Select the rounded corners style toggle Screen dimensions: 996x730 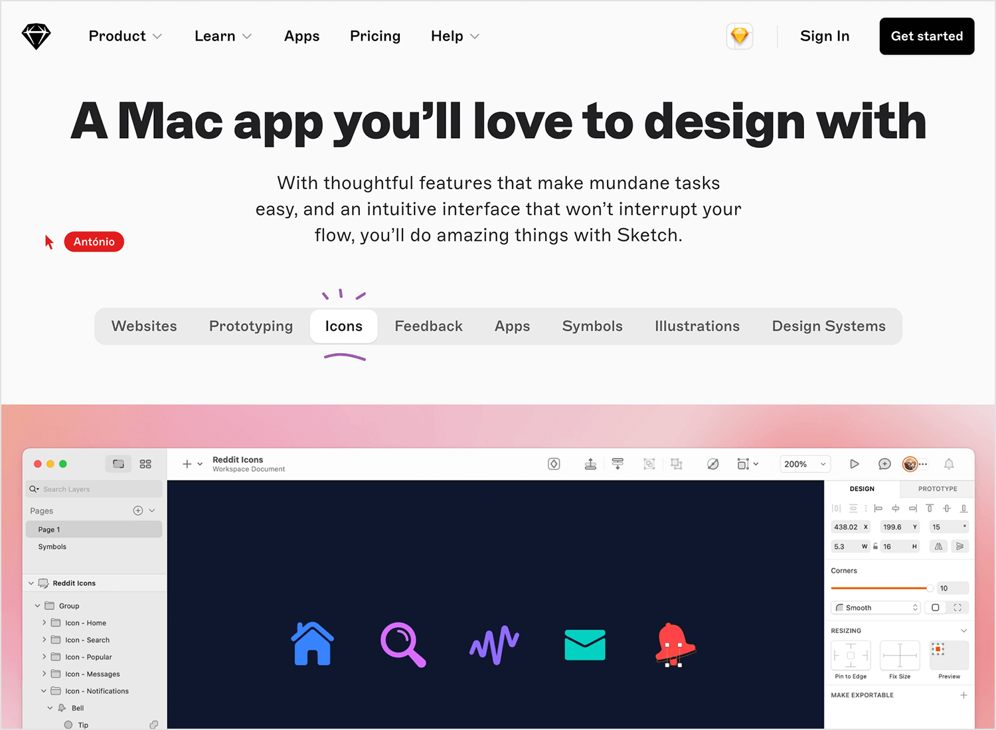coord(936,607)
